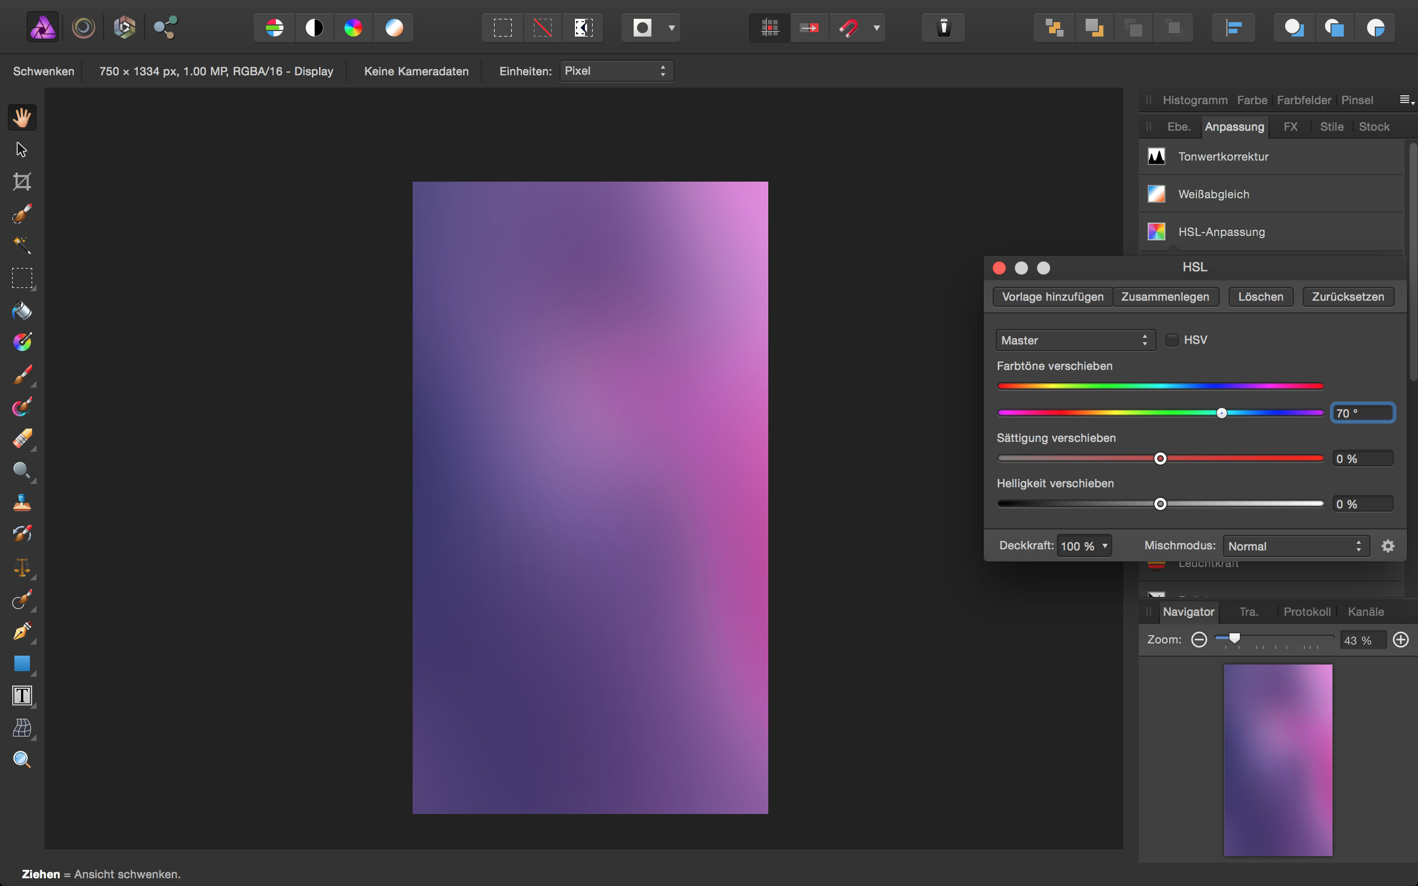Click the trash icon in the toolbar
The height and width of the screenshot is (886, 1418).
[942, 27]
